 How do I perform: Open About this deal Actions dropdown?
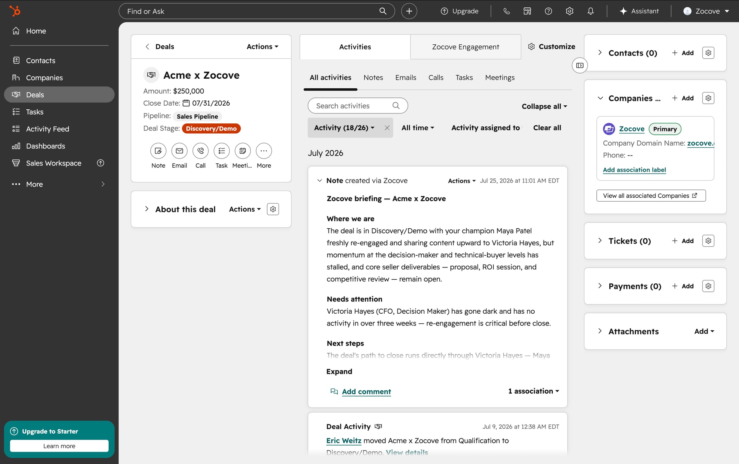click(245, 209)
